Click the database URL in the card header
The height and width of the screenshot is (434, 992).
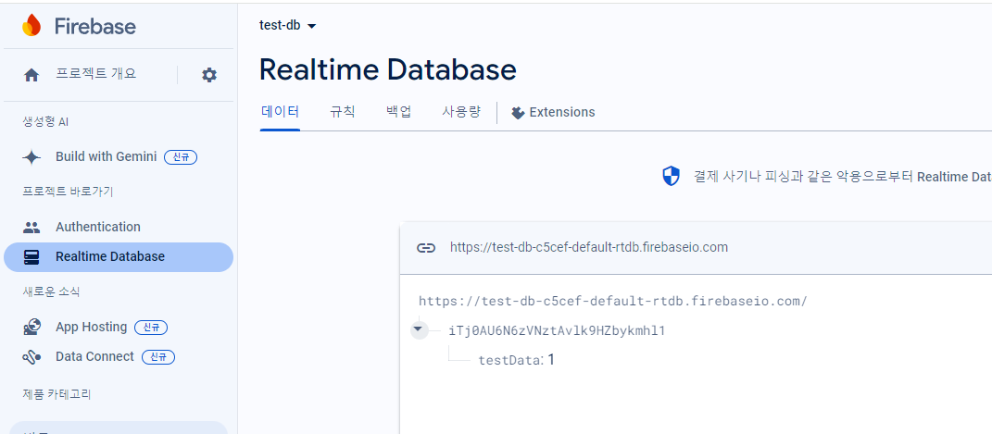(589, 247)
